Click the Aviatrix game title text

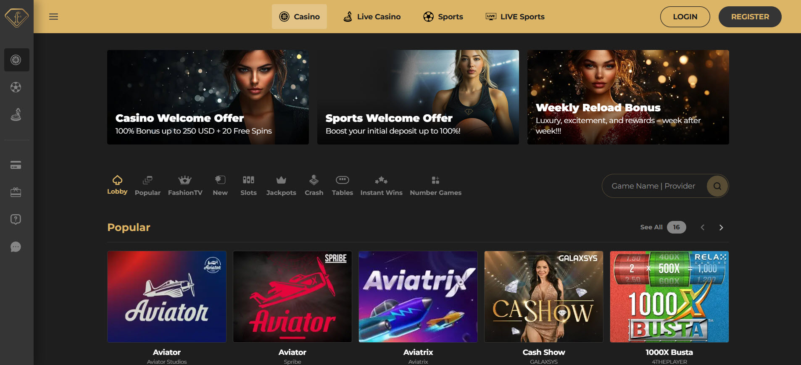[x=418, y=352]
